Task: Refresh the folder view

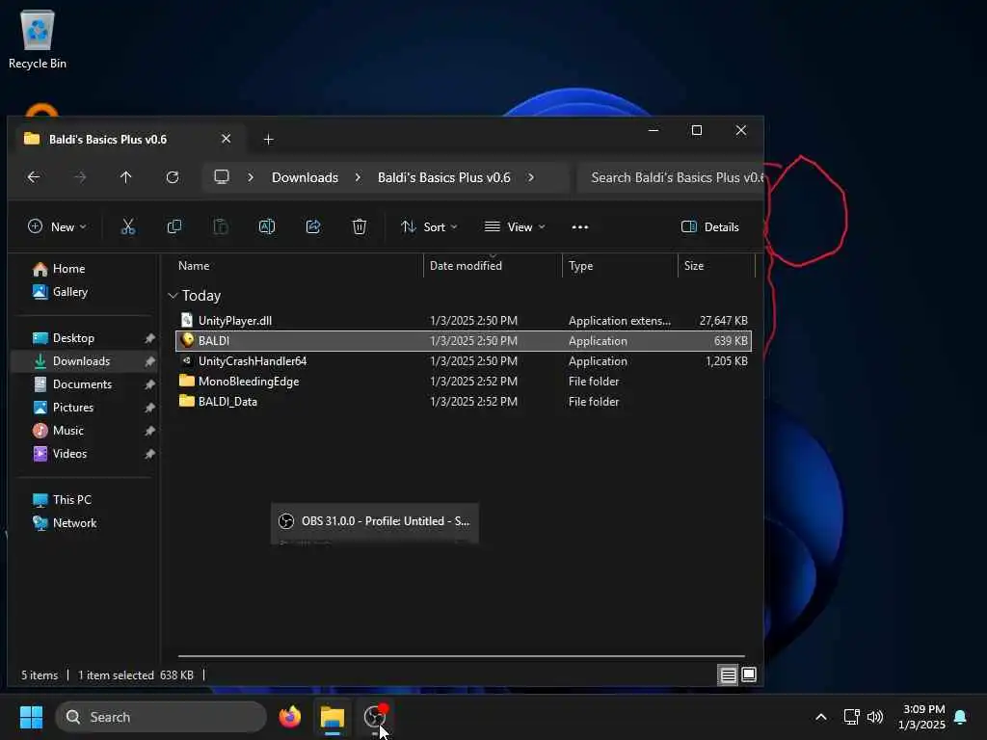Action: point(173,177)
